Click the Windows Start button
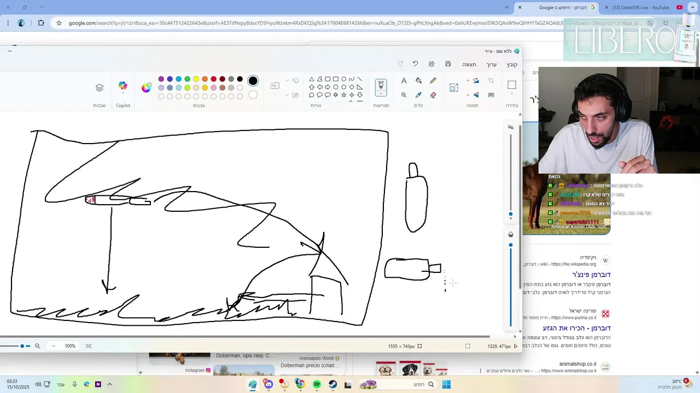Image resolution: width=700 pixels, height=393 pixels. click(x=446, y=385)
